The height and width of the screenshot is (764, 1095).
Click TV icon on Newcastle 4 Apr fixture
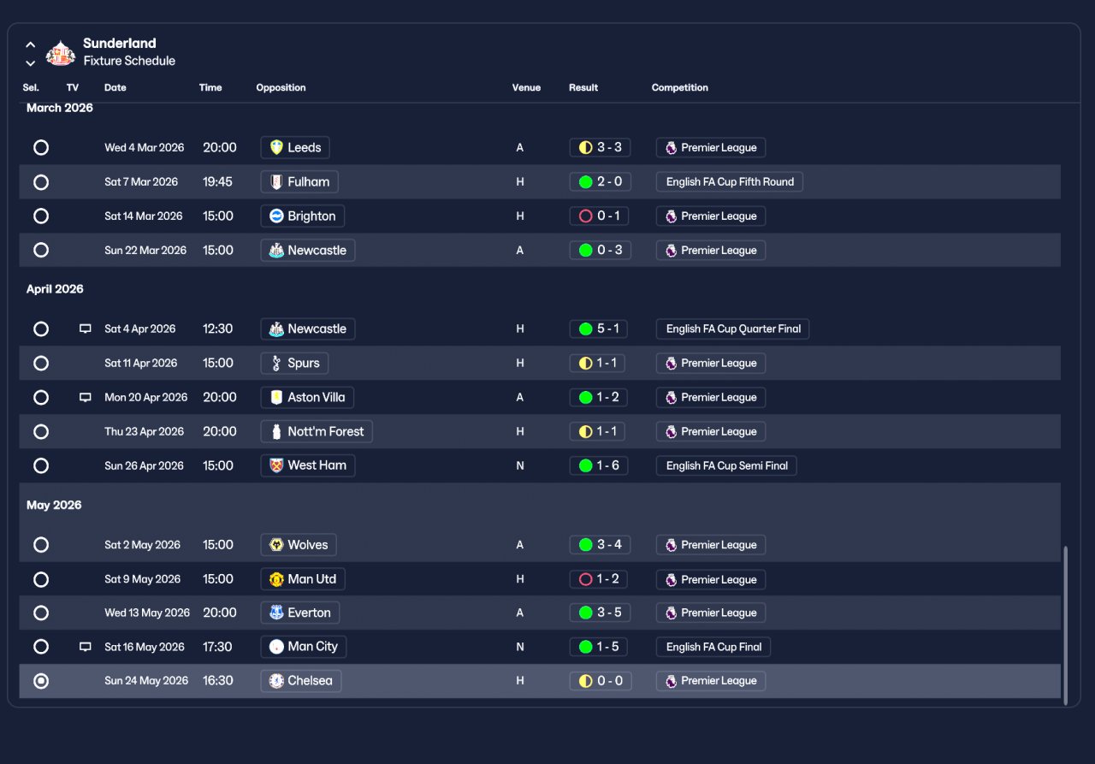[x=85, y=329]
